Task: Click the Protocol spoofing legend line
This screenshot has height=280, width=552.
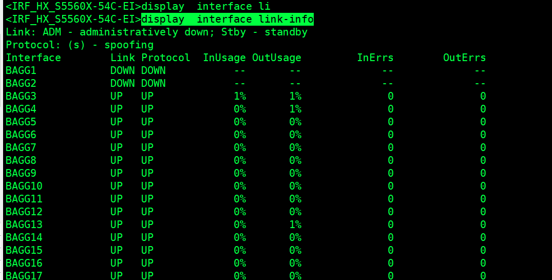Action: pos(80,45)
